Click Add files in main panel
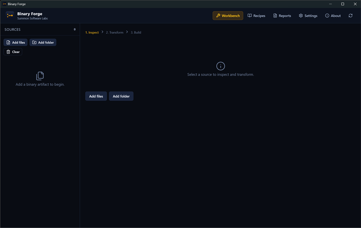 96,96
